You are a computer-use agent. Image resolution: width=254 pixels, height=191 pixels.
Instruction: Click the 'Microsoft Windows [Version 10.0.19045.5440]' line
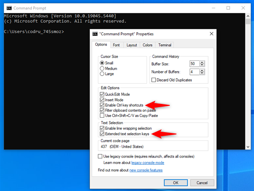(x=60, y=16)
